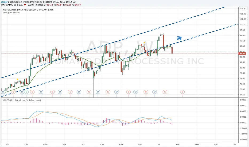249x147 pixels.
Task: Select the EMA (20, close) indicator legend
Action: (x=11, y=13)
